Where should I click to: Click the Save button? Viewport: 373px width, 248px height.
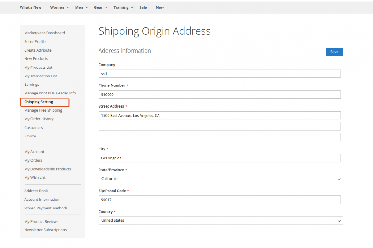(334, 52)
